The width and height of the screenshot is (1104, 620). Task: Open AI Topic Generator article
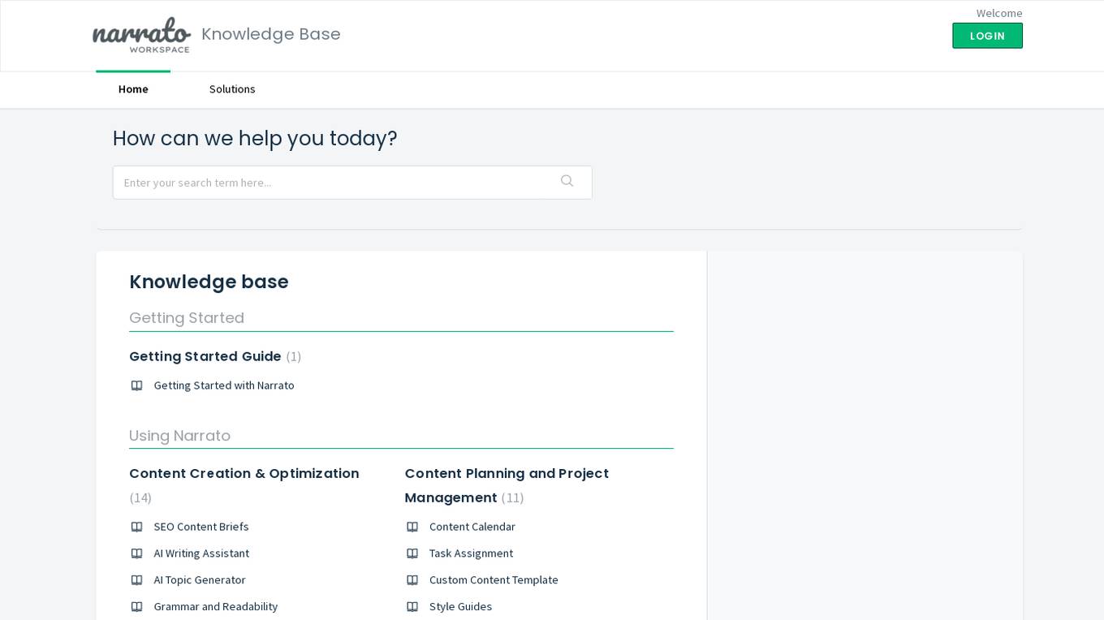click(200, 580)
